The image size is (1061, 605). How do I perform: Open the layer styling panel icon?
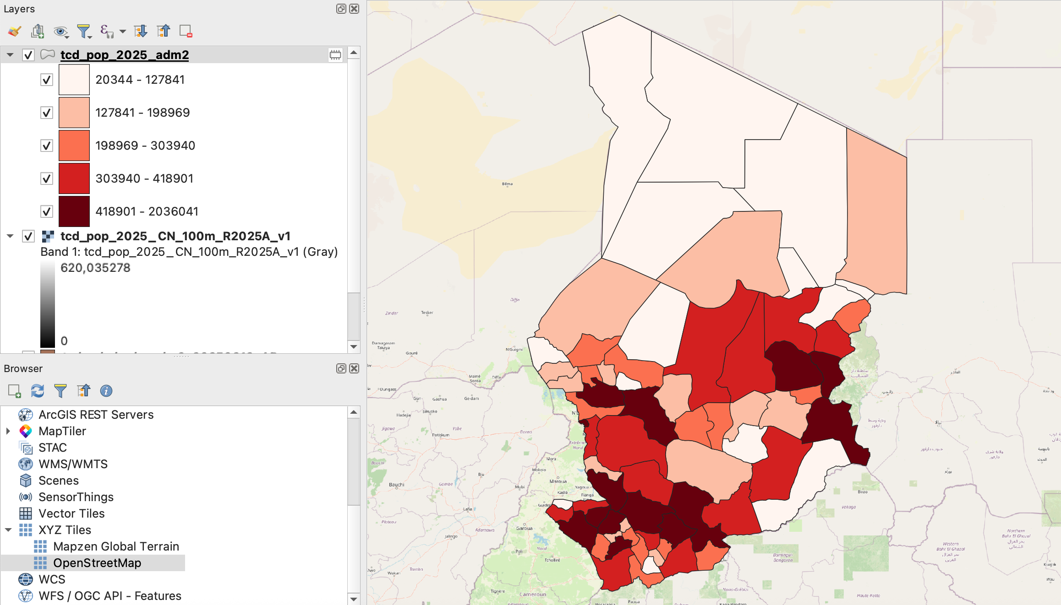tap(14, 31)
